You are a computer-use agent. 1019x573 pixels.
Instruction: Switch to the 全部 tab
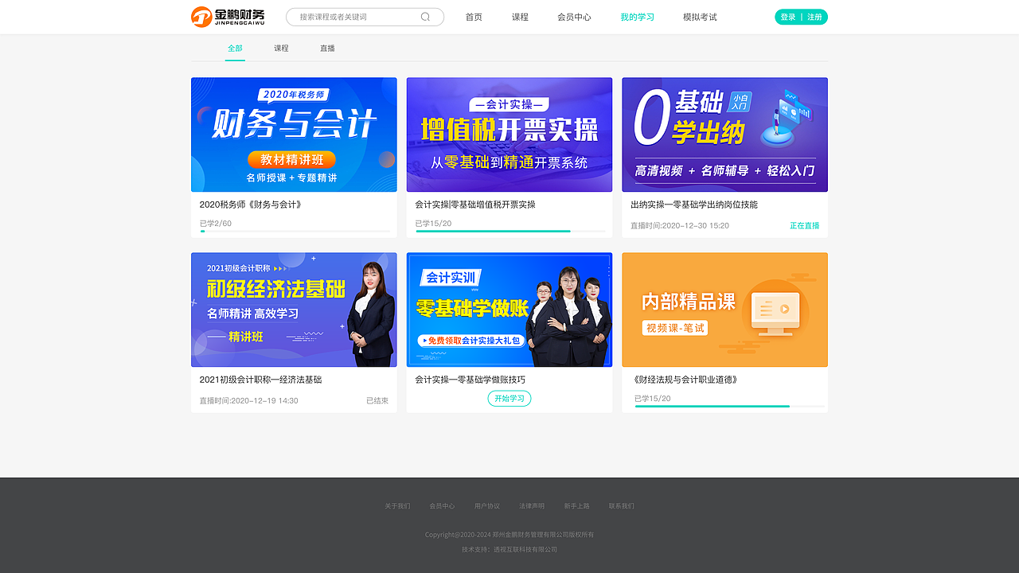(234, 48)
